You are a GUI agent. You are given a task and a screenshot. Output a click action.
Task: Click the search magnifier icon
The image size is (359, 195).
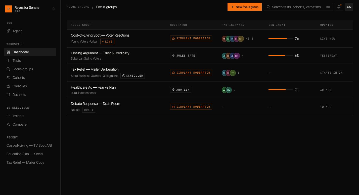point(268,7)
